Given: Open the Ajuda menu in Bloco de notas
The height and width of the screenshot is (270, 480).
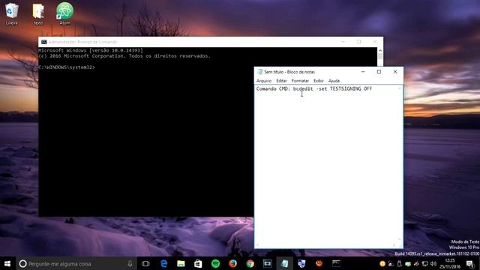Looking at the screenshot, I should point(334,81).
